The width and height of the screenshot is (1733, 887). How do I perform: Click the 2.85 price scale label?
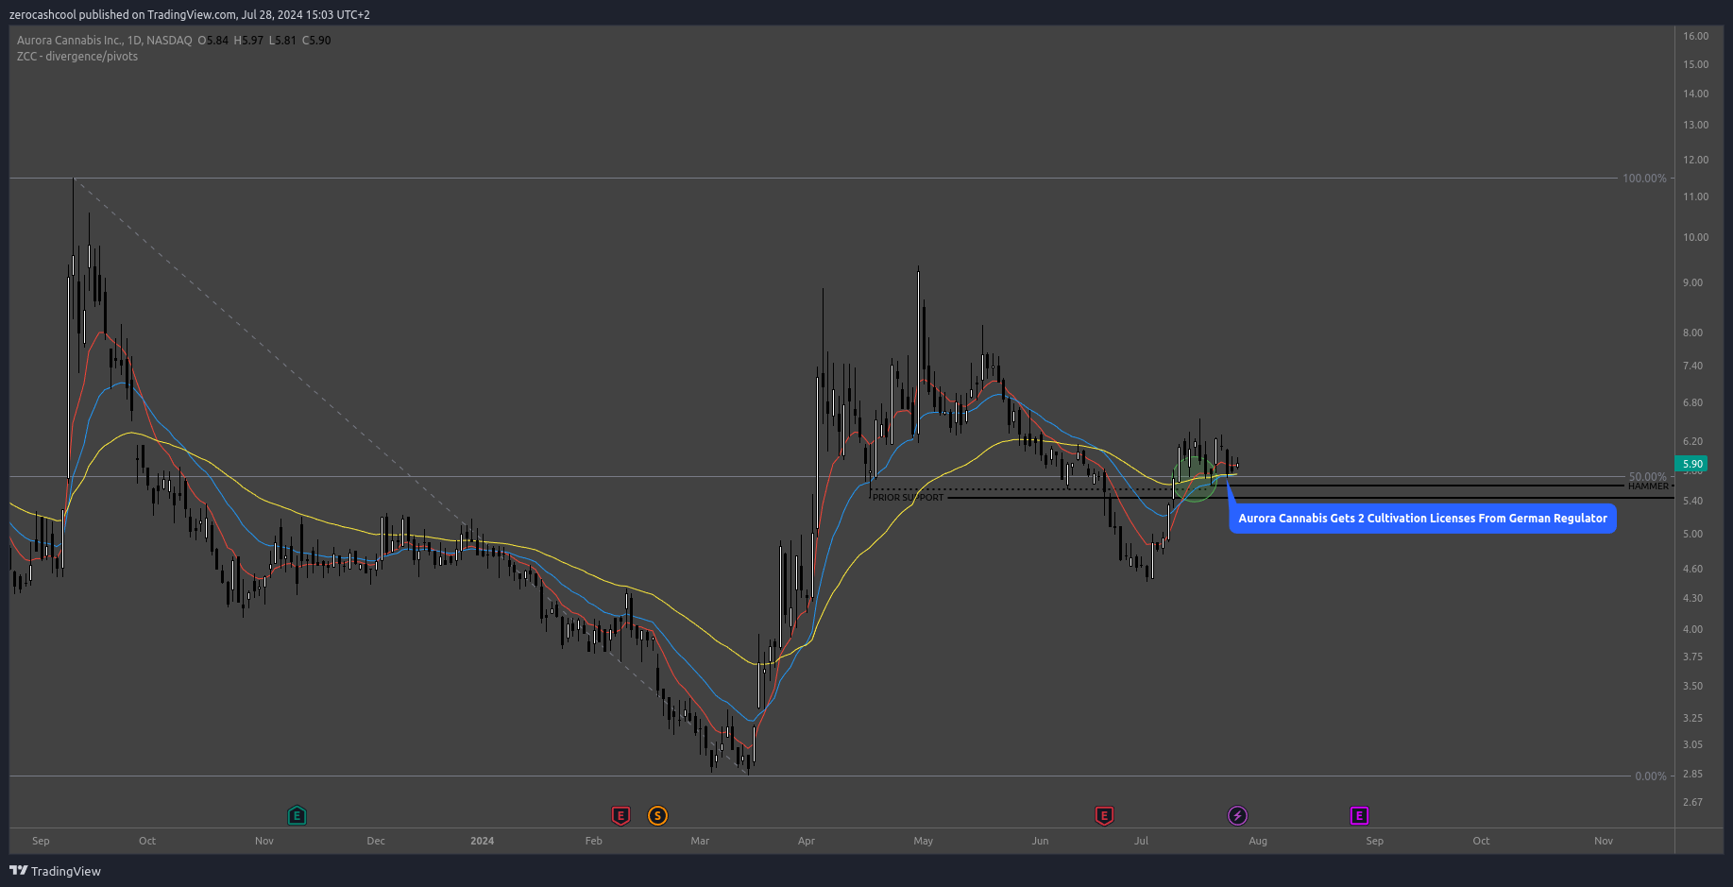click(1692, 774)
